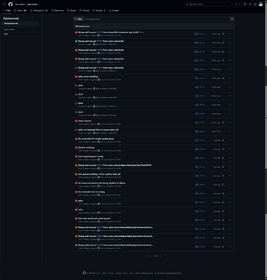The width and height of the screenshot is (267, 280).
Task: Switch to the Security tab
Action: click(99, 11)
